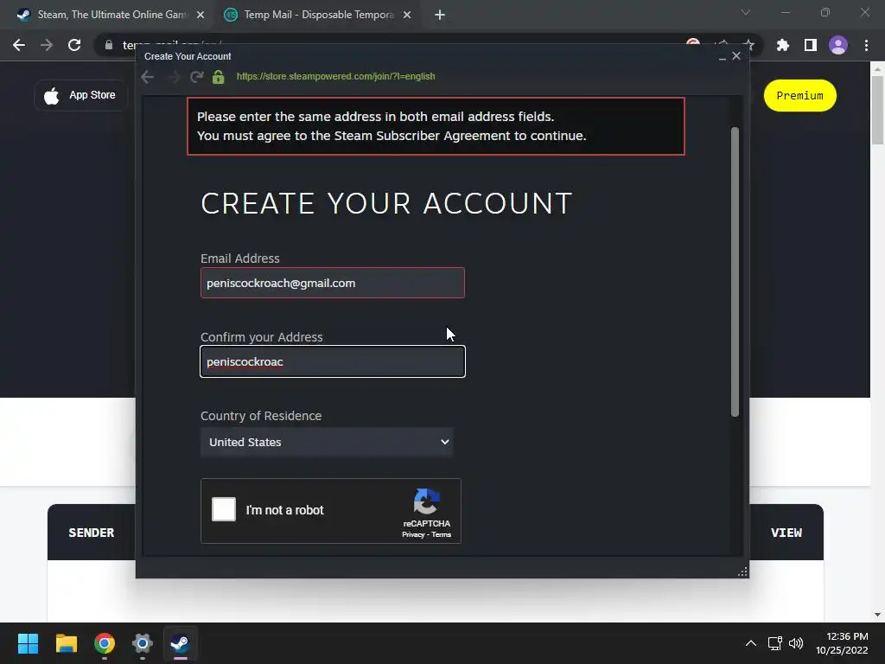Click the VIEW column header

click(786, 533)
